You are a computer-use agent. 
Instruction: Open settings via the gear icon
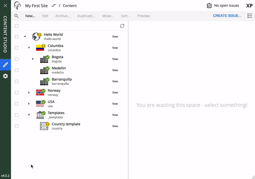coord(5,76)
